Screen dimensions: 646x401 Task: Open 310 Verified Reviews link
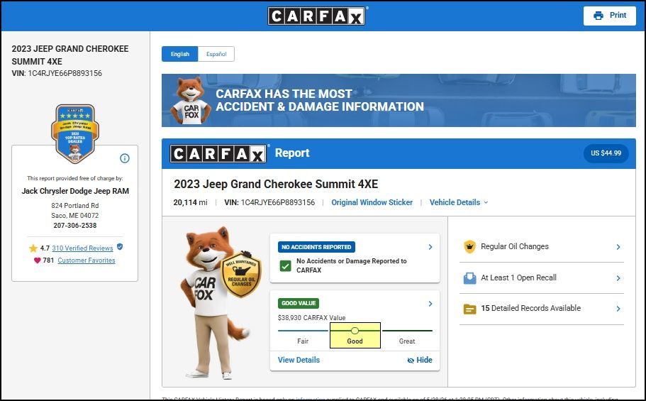[82, 248]
